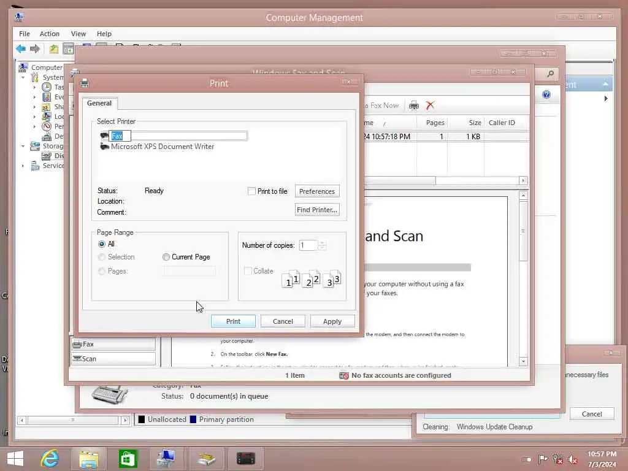
Task: Collapse the System Tools tree node
Action: 23,77
